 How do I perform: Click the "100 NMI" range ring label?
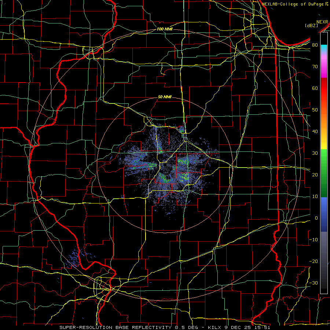coord(165,29)
